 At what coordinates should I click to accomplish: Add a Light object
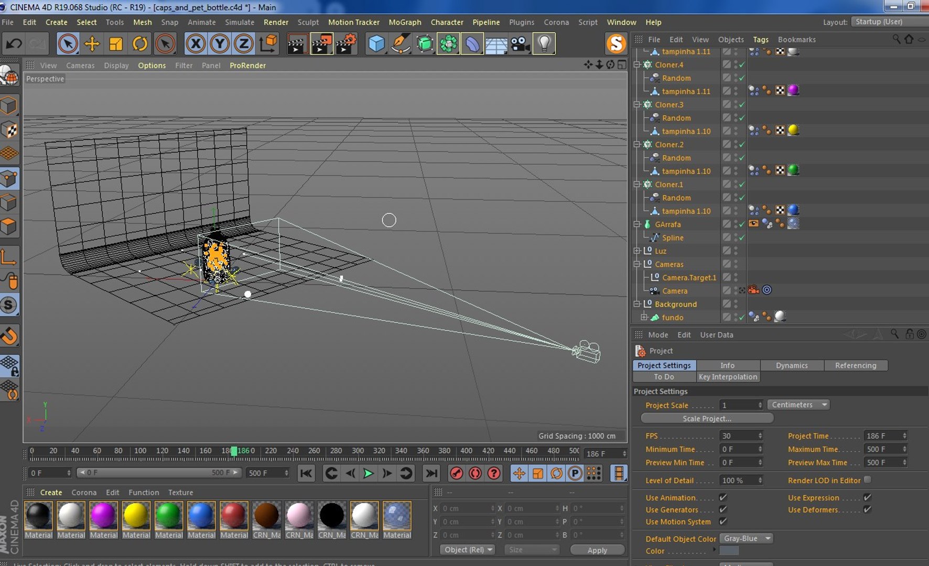pos(544,43)
